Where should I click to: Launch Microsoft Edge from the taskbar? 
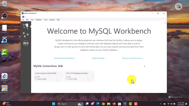coord(98,104)
